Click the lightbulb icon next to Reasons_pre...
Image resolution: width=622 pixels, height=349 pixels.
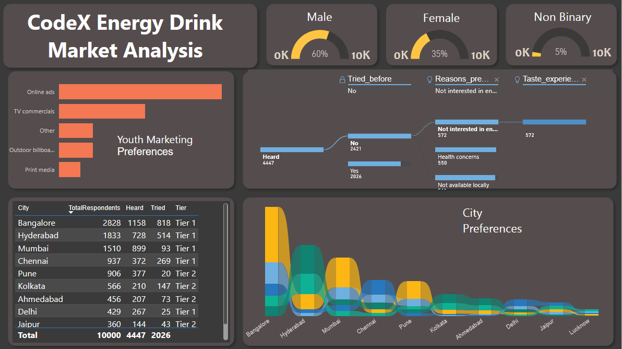[430, 79]
